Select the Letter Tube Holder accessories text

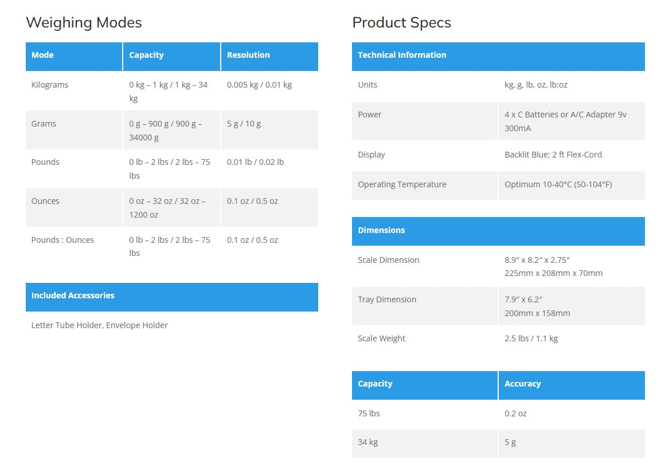(x=99, y=325)
